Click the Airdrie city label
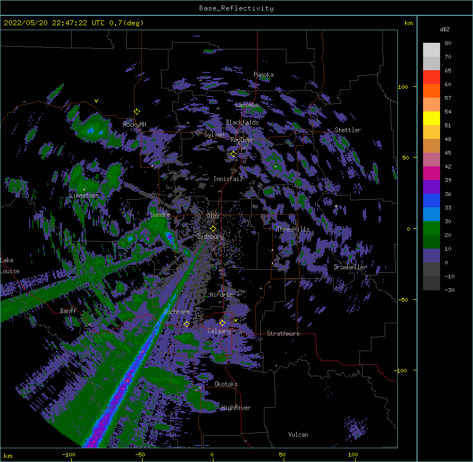Screen dimensions: 473x462 point(222,295)
